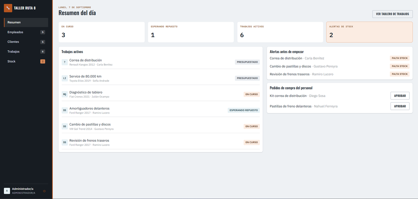Click Falta stock tag for Ramiro Lucero alert
Screen dimensions: 418x199
(x=400, y=74)
